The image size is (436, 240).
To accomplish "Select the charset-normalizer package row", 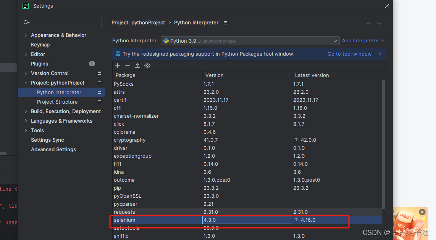I will coord(247,116).
